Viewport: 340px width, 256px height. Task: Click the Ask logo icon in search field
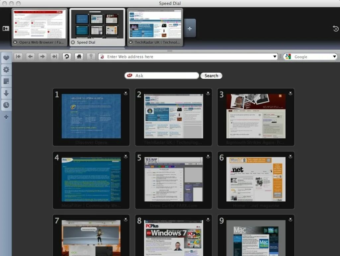click(x=130, y=75)
